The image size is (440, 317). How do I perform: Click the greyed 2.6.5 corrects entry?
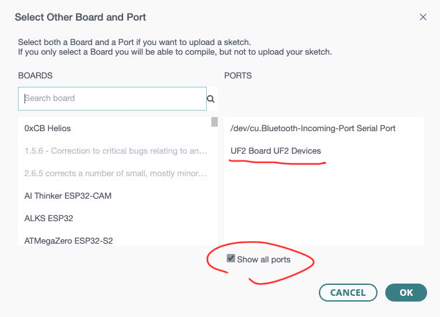[116, 174]
